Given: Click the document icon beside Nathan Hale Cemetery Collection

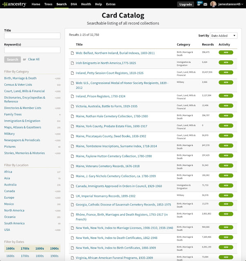Looking at the screenshot, I should click(72, 116).
